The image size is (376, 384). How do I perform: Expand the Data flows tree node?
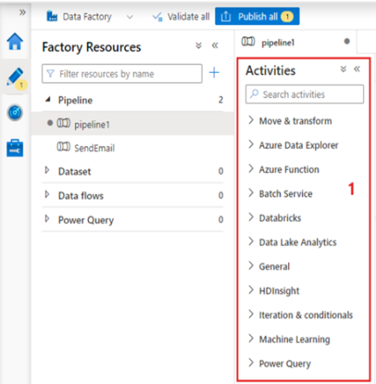click(47, 195)
